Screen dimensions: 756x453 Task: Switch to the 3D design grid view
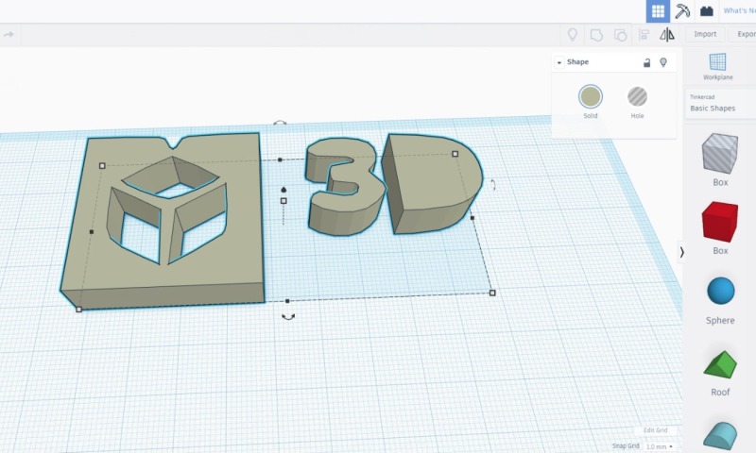click(658, 11)
